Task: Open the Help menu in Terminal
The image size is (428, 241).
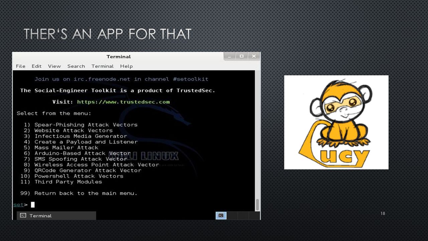Action: (x=126, y=66)
